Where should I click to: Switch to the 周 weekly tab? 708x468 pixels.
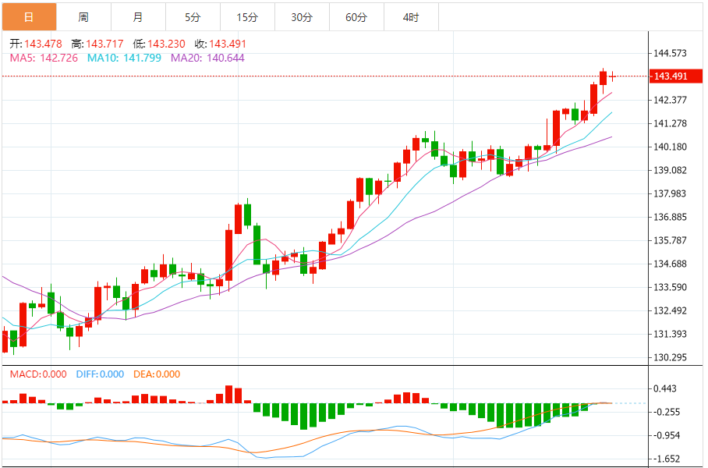[83, 16]
